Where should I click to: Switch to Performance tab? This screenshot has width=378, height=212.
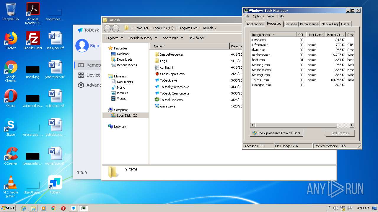(x=309, y=24)
